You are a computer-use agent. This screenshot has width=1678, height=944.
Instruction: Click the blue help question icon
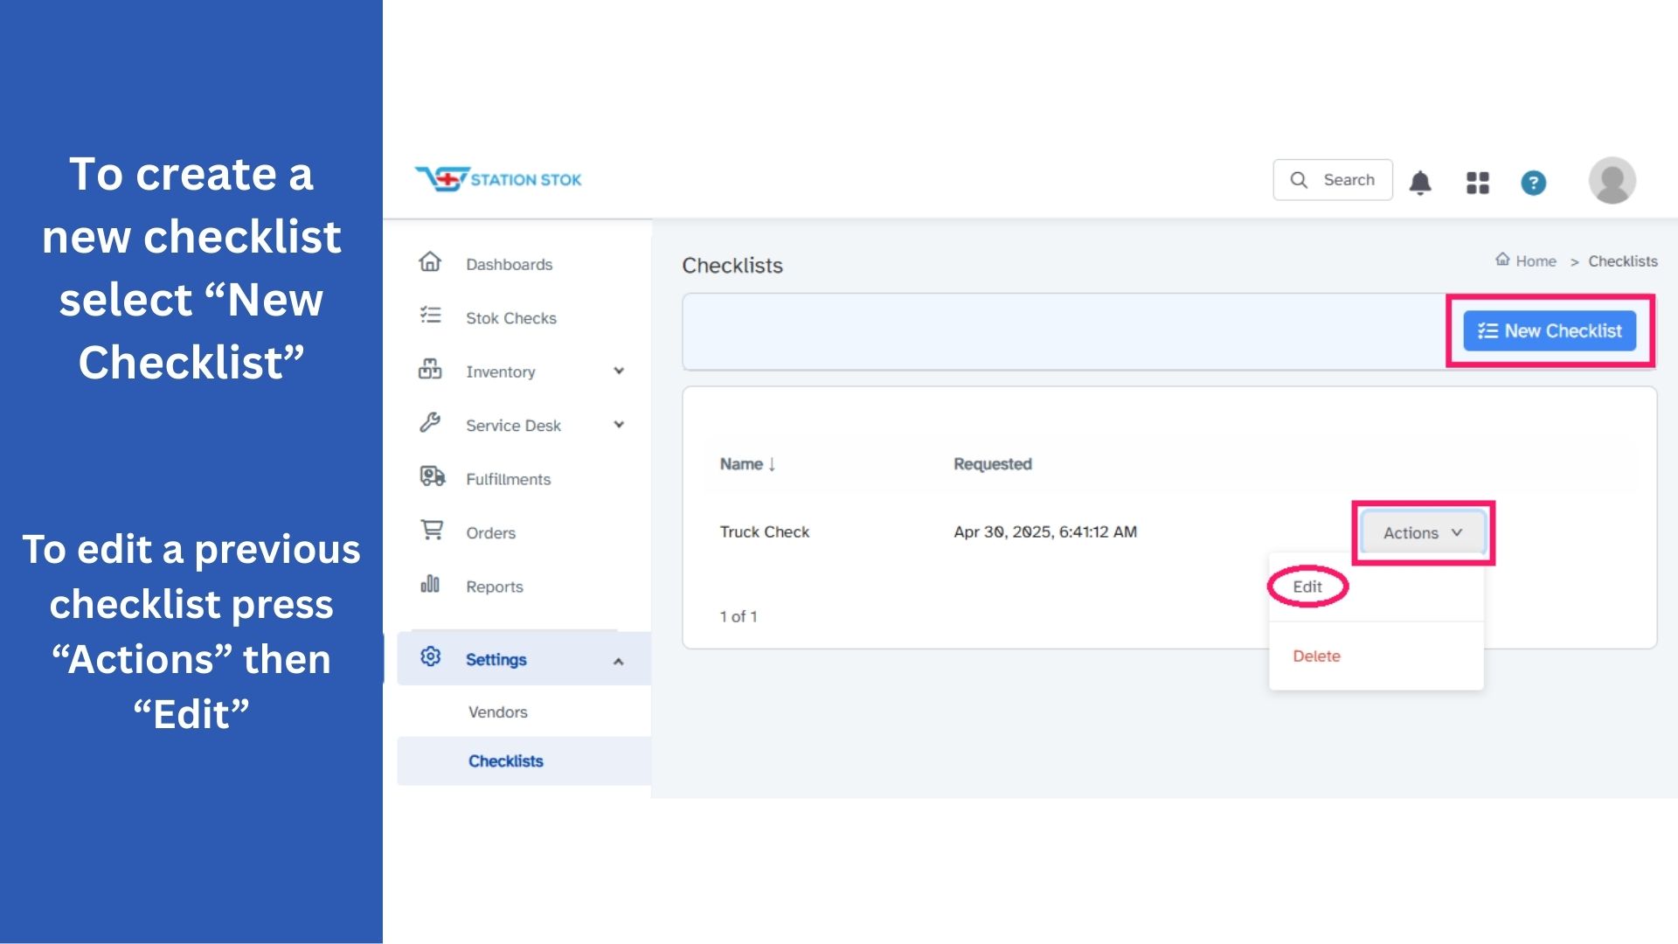[x=1533, y=182]
